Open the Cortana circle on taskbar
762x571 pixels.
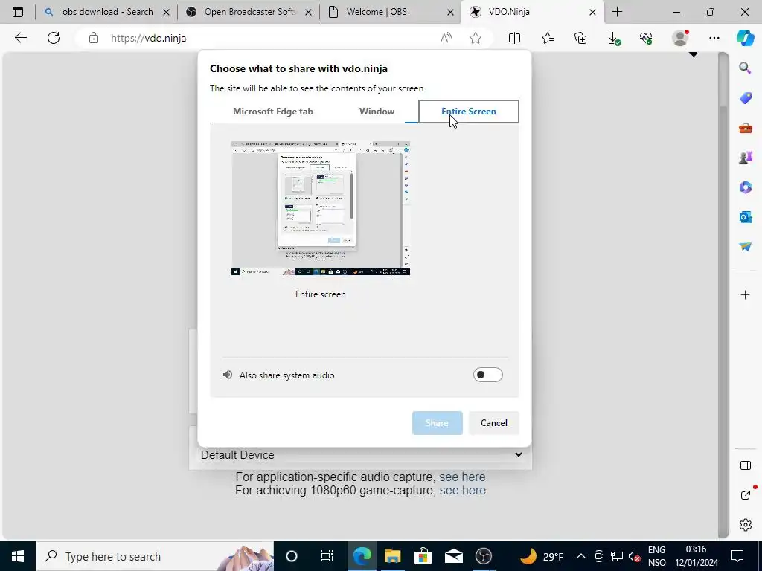[x=291, y=556]
